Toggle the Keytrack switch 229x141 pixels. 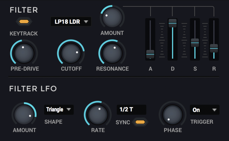[24, 21]
